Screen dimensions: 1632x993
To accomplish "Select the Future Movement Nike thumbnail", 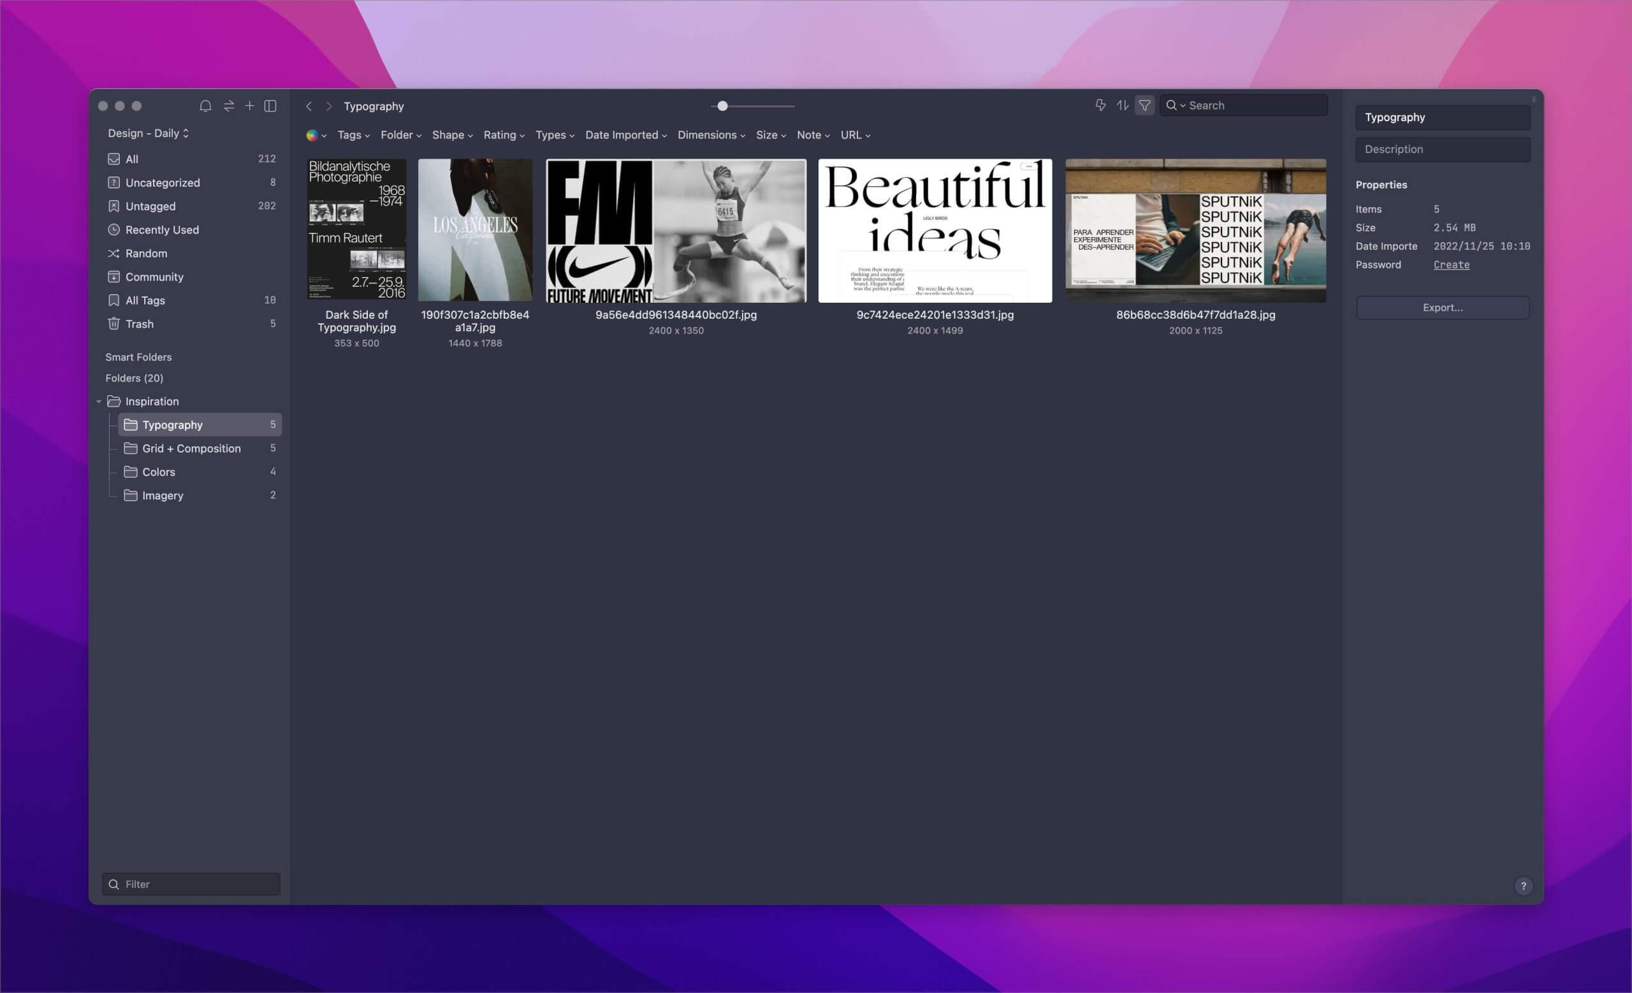I will pos(676,230).
